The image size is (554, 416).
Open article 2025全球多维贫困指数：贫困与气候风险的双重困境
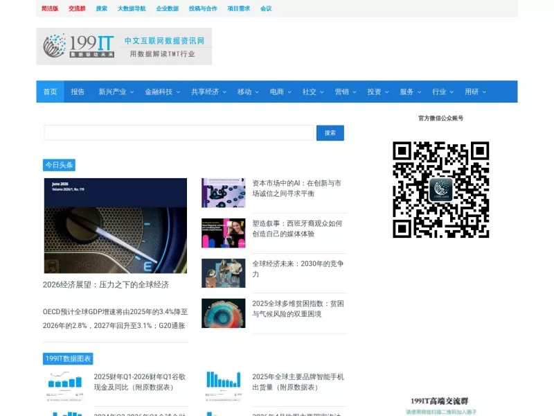point(298,309)
